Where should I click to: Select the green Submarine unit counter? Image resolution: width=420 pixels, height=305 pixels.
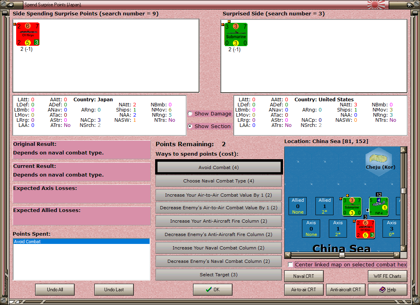click(x=236, y=35)
